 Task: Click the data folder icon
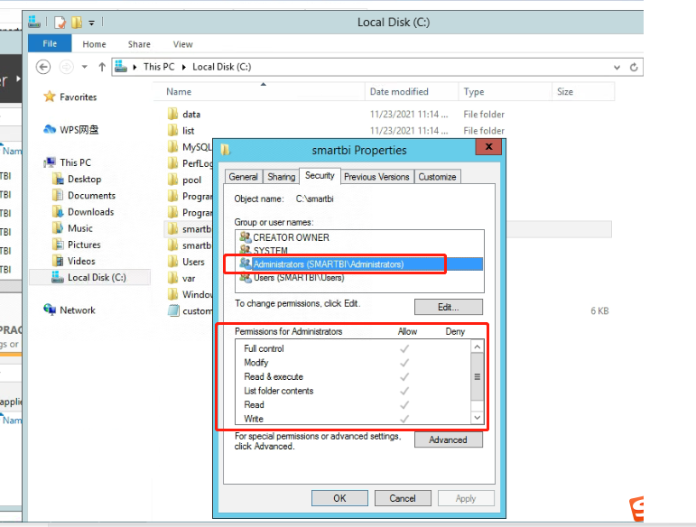pyautogui.click(x=173, y=114)
